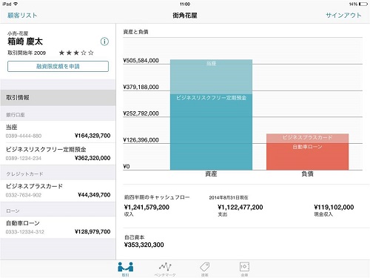Tap the 融資限度額を申請 button

click(x=58, y=66)
